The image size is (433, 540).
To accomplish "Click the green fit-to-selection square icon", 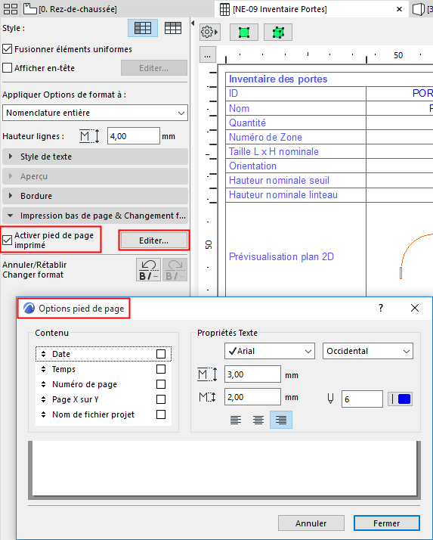I will pyautogui.click(x=243, y=33).
